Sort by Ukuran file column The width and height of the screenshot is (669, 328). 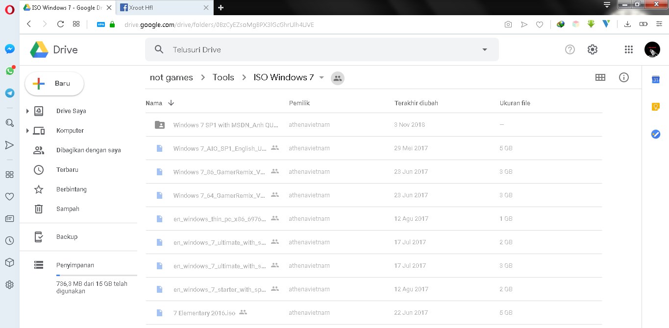pyautogui.click(x=515, y=103)
